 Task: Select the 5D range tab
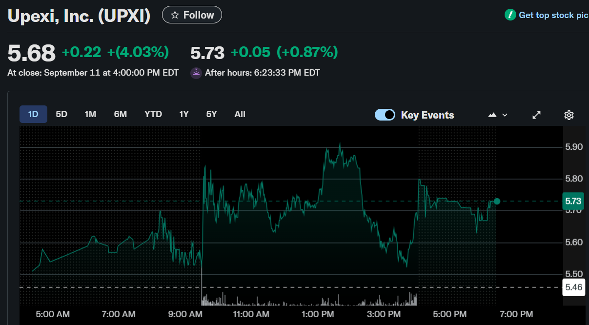pos(61,114)
